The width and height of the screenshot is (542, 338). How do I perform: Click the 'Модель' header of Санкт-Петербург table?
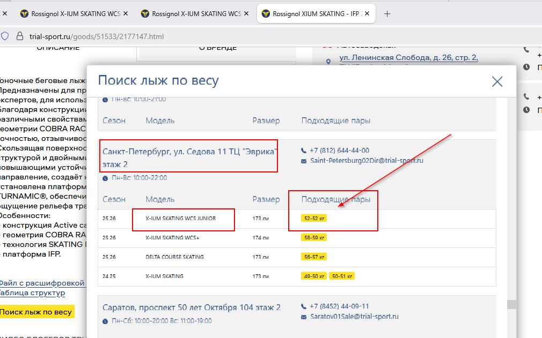tap(160, 199)
